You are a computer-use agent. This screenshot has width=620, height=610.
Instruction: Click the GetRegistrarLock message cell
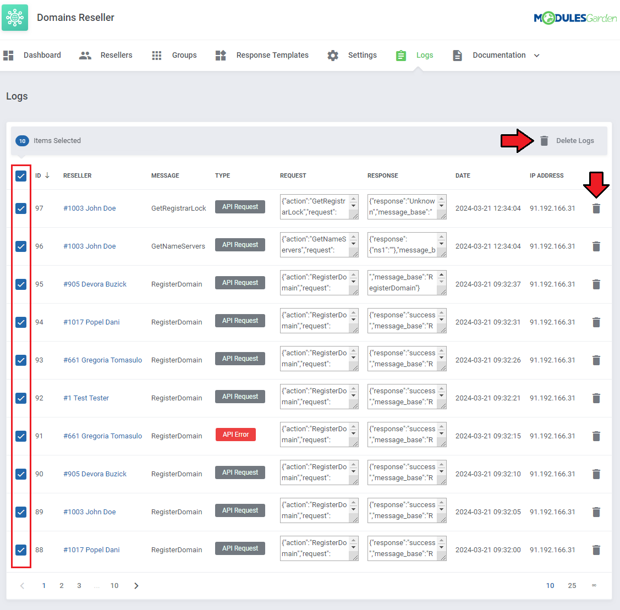pos(179,208)
